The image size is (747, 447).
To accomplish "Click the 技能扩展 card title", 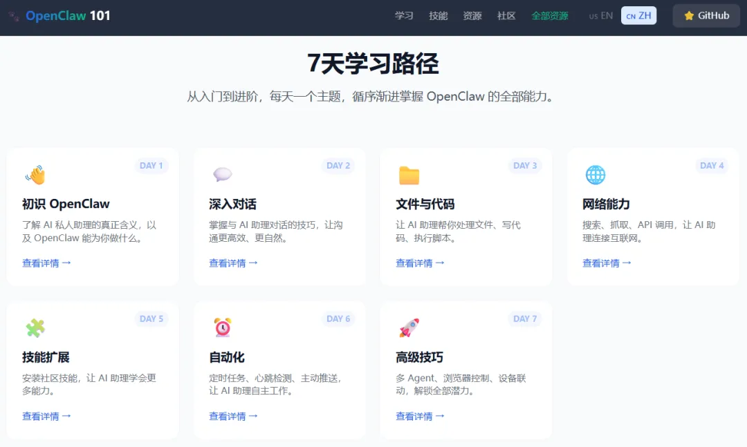I will [x=46, y=357].
